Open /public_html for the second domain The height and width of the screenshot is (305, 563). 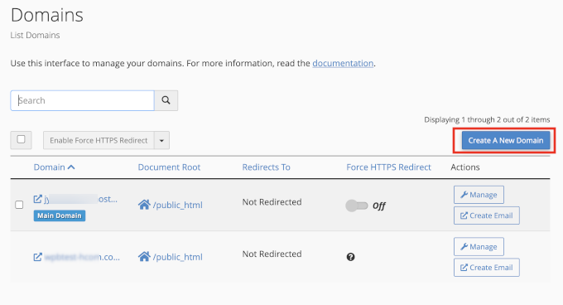point(178,257)
